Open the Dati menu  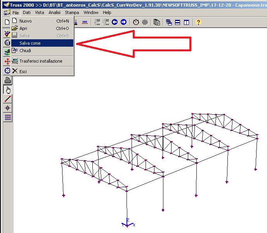click(27, 12)
